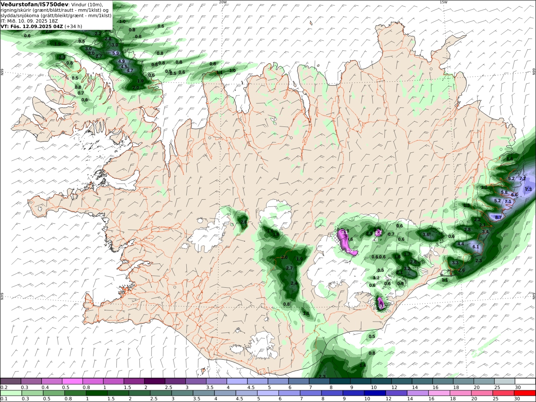Click the bright red bottom-legend swatch after 30
Viewport: 536px width, 402px height.
(525, 393)
